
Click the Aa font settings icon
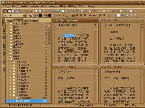tap(55, 16)
